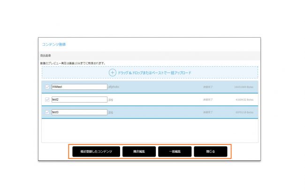
Task: Click the upload status in test2 row
Action: 208,100
